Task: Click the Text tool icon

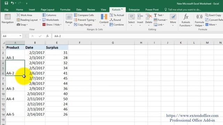Action: [155, 15]
